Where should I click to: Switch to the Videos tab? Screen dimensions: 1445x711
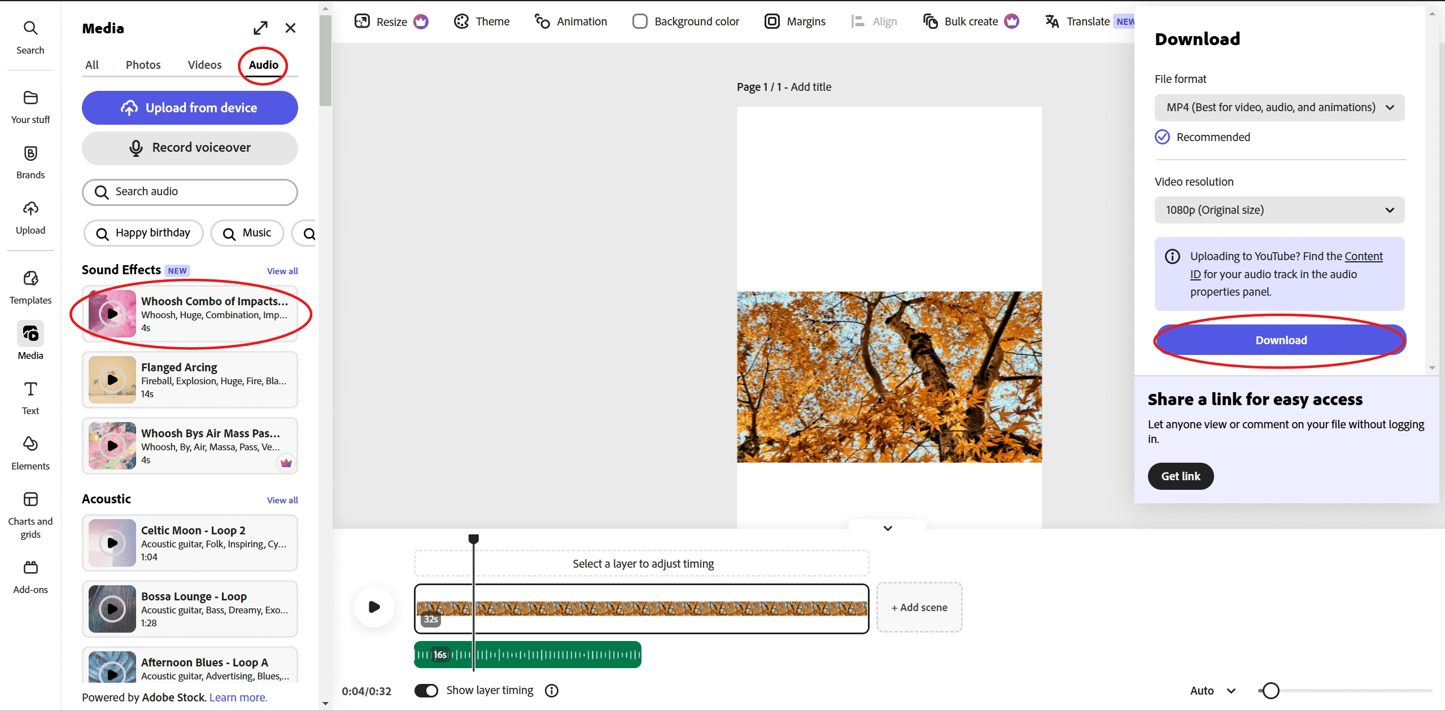pyautogui.click(x=204, y=64)
